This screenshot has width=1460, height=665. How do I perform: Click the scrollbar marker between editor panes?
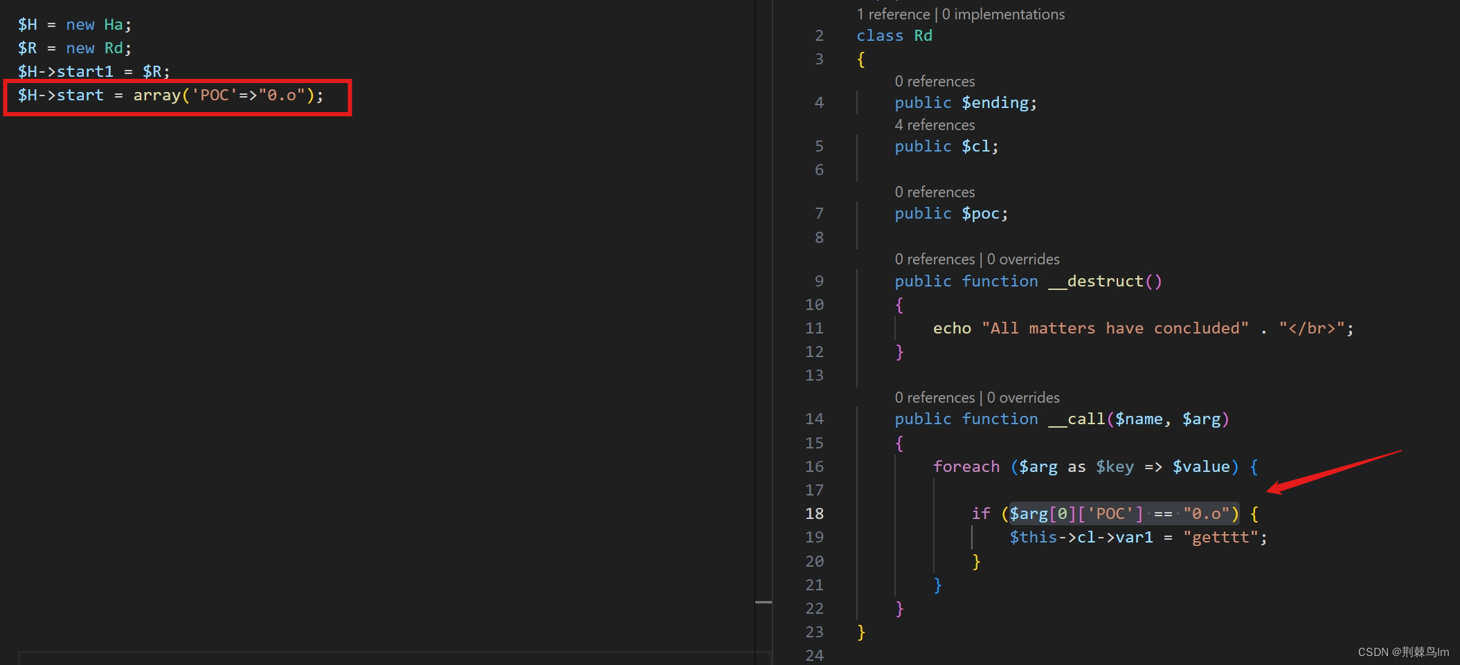(x=764, y=602)
